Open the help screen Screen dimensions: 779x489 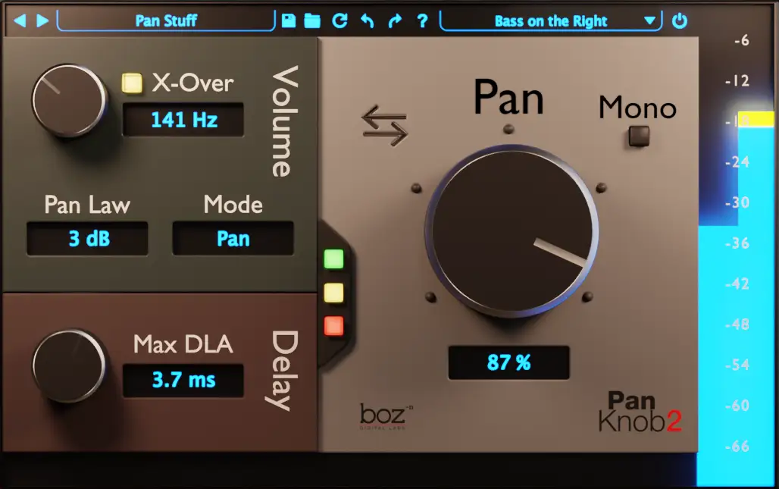422,20
